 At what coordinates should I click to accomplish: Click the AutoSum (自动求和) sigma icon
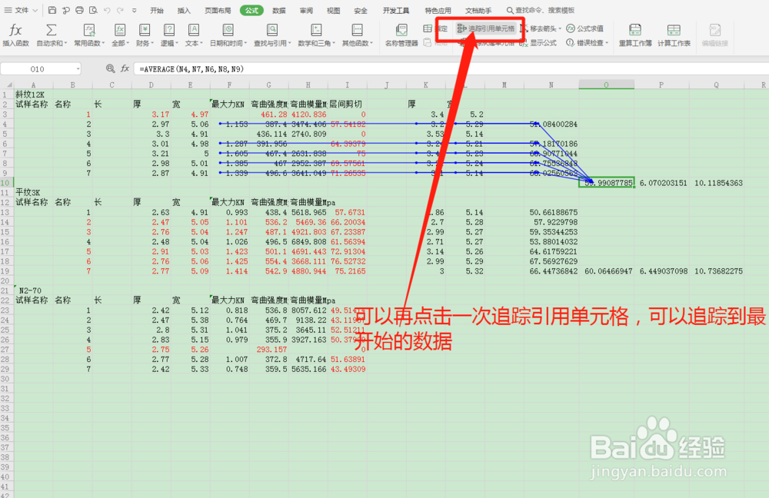coord(51,31)
